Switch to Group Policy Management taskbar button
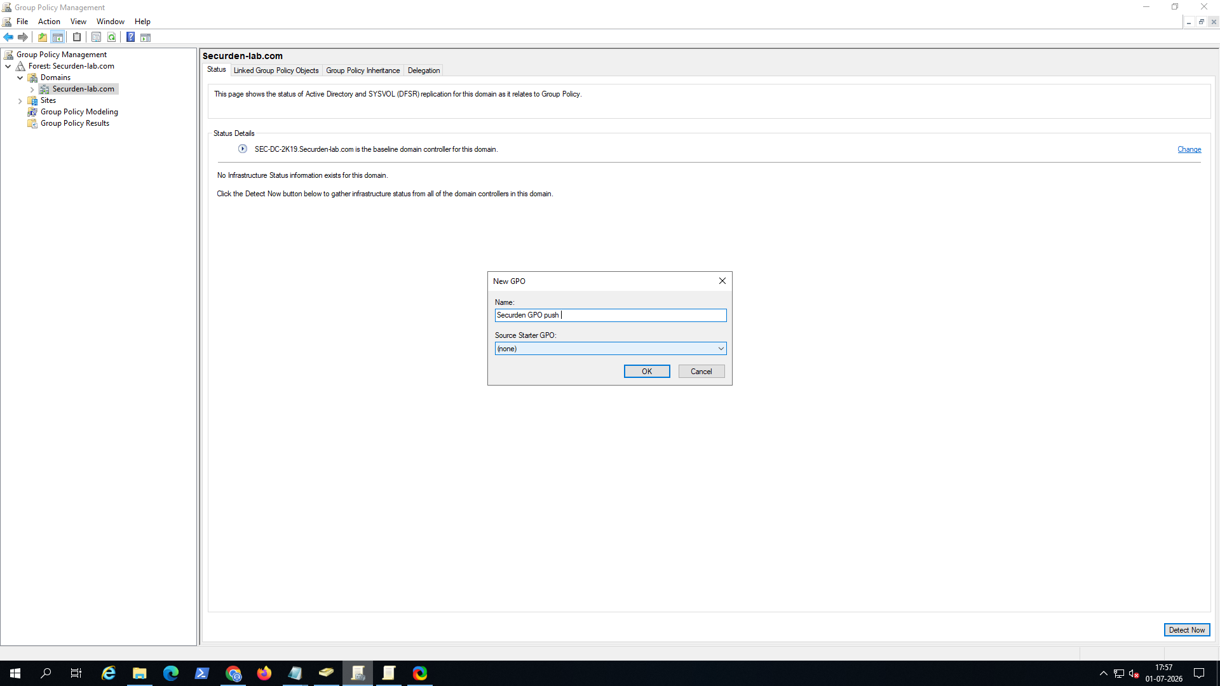 (358, 673)
